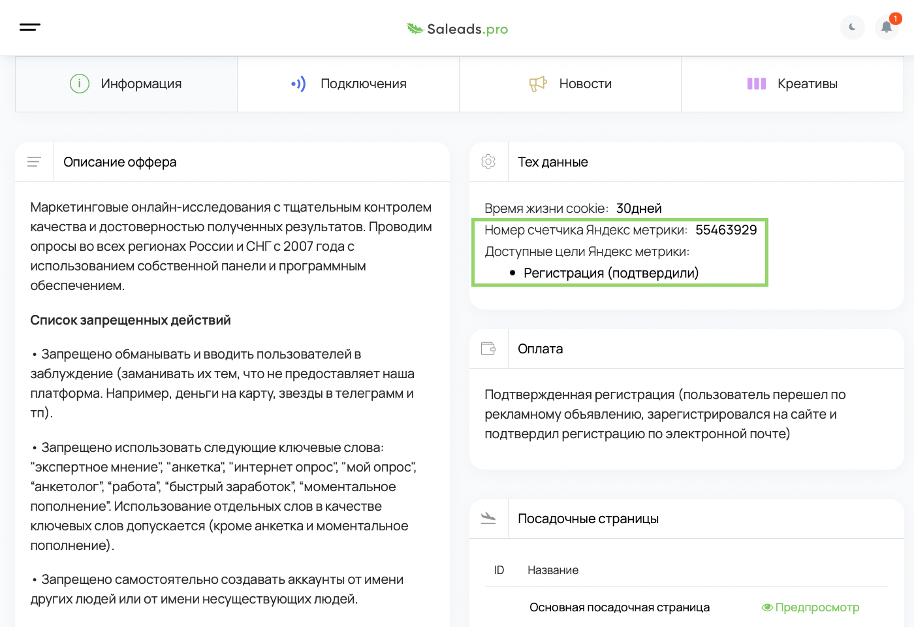
Task: Click the megaphone news icon
Action: click(x=537, y=84)
